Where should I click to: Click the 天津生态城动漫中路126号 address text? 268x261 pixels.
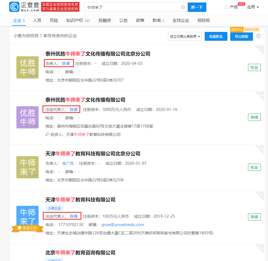pos(135,233)
